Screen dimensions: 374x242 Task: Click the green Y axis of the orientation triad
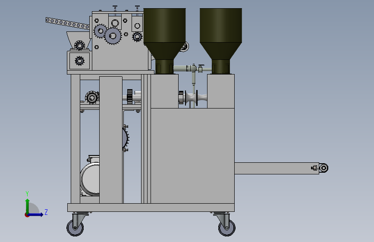[x=28, y=206]
